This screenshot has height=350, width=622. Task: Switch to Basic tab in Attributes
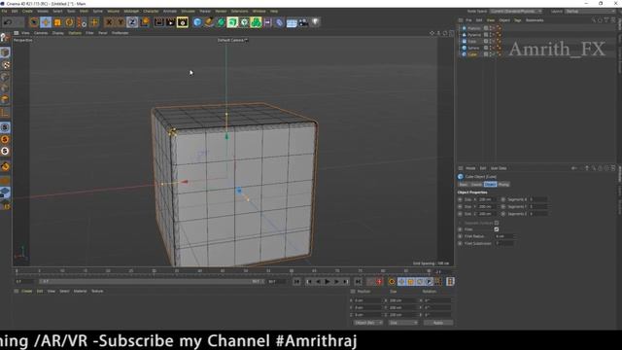click(464, 185)
